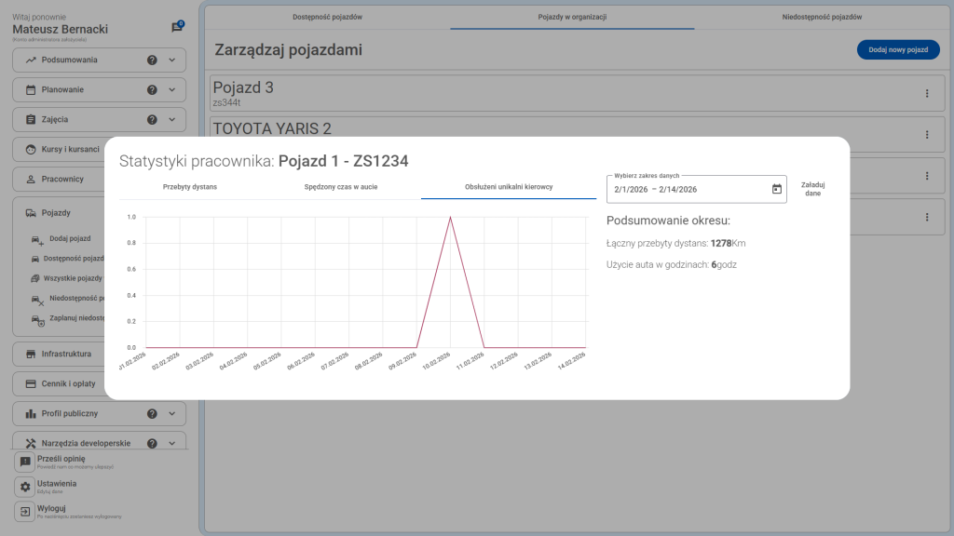Switch to Spędzony czas w aucie tab
The width and height of the screenshot is (954, 536).
click(x=341, y=187)
